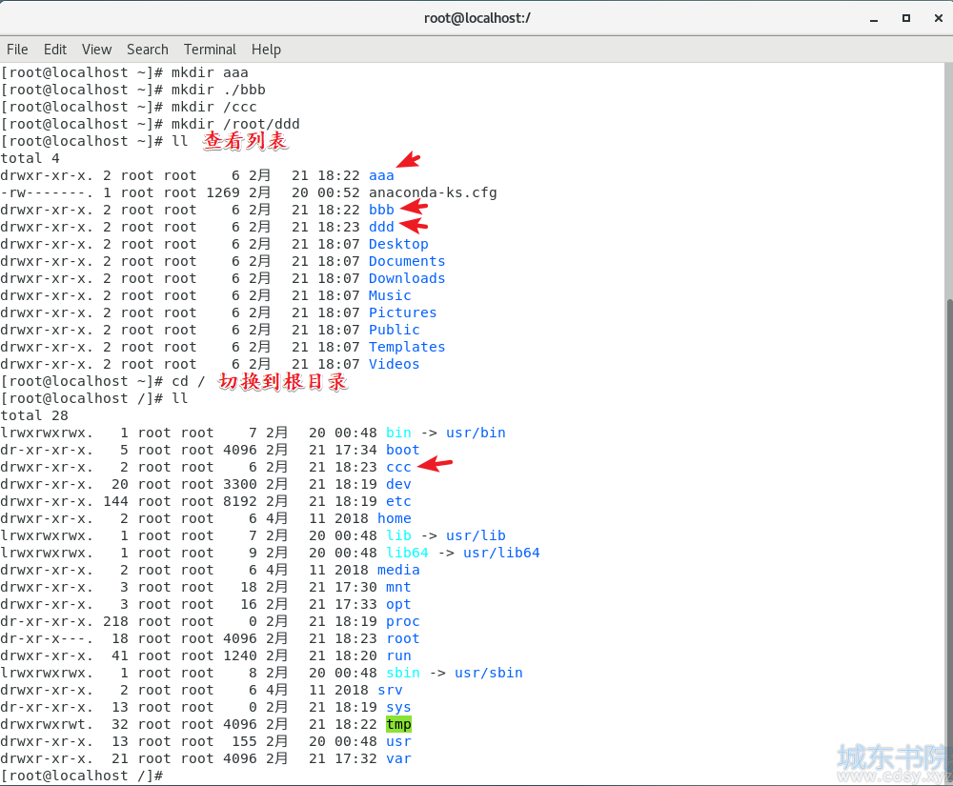
Task: Open the View menu
Action: click(96, 50)
